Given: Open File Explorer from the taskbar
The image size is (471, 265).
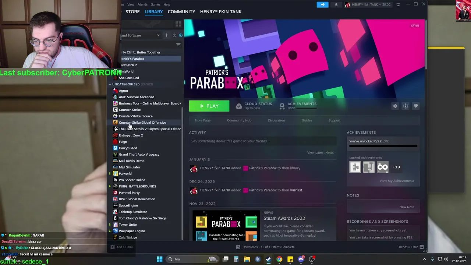Looking at the screenshot, I should [x=247, y=259].
